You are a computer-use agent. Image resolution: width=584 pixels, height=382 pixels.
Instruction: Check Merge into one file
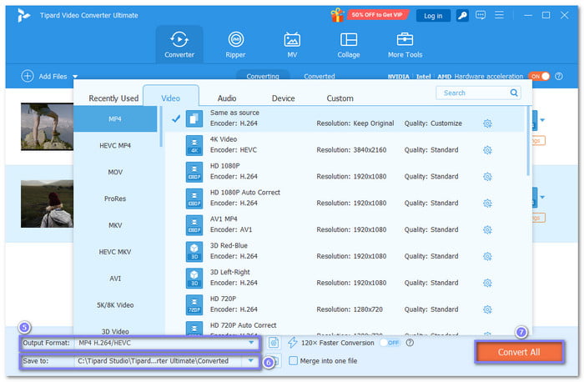tap(294, 360)
